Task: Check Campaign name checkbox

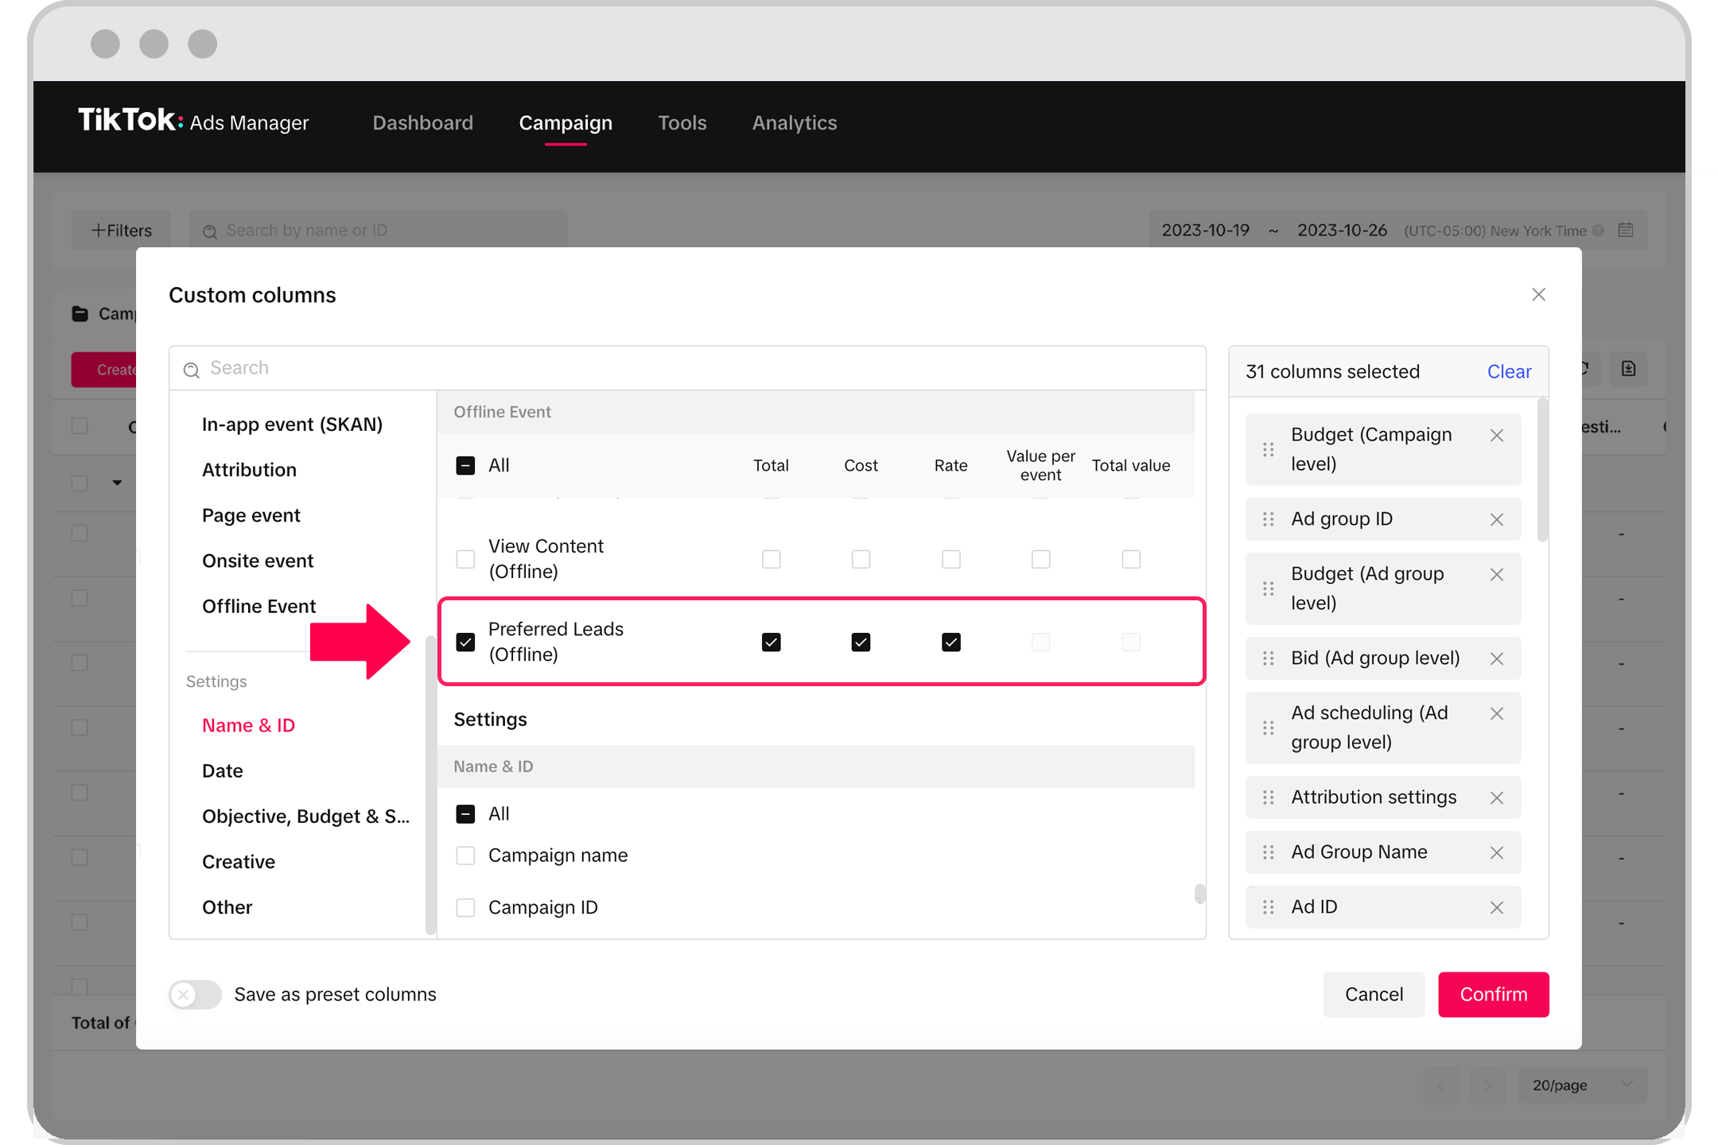Action: click(x=465, y=856)
